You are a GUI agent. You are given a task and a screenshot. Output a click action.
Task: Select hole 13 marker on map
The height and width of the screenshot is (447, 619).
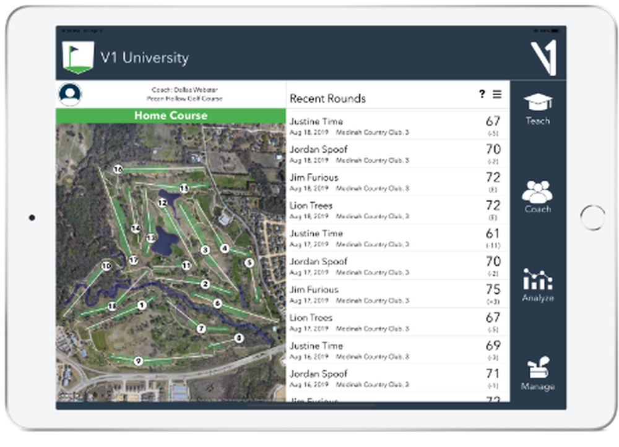click(x=151, y=237)
